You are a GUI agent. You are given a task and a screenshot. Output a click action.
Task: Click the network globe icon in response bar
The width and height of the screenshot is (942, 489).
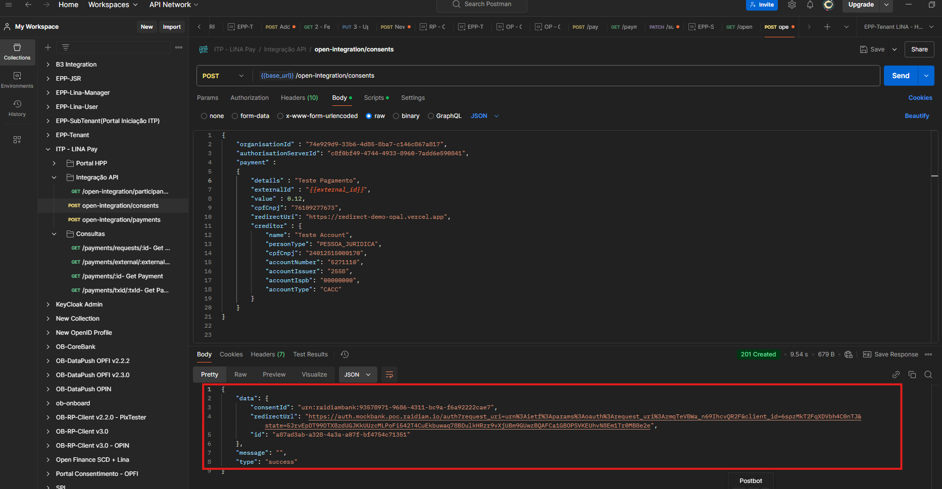tap(849, 354)
